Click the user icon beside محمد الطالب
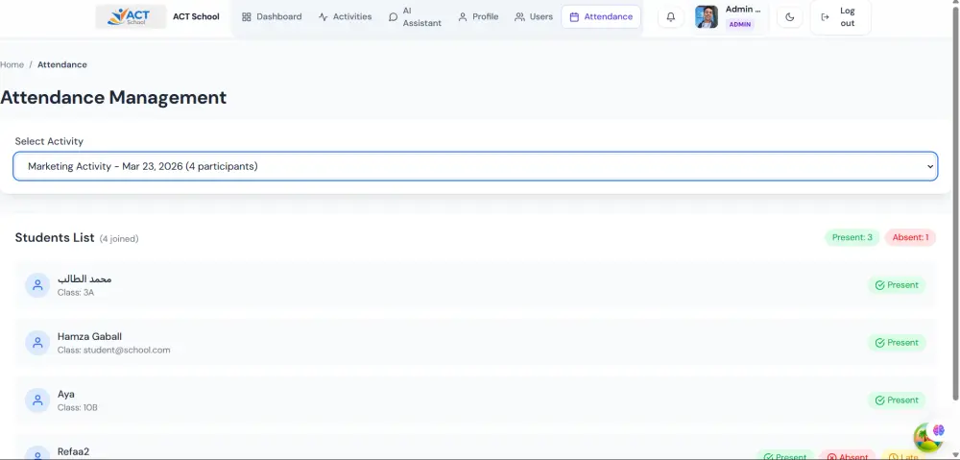Screen dimensions: 960x460 (x=37, y=285)
